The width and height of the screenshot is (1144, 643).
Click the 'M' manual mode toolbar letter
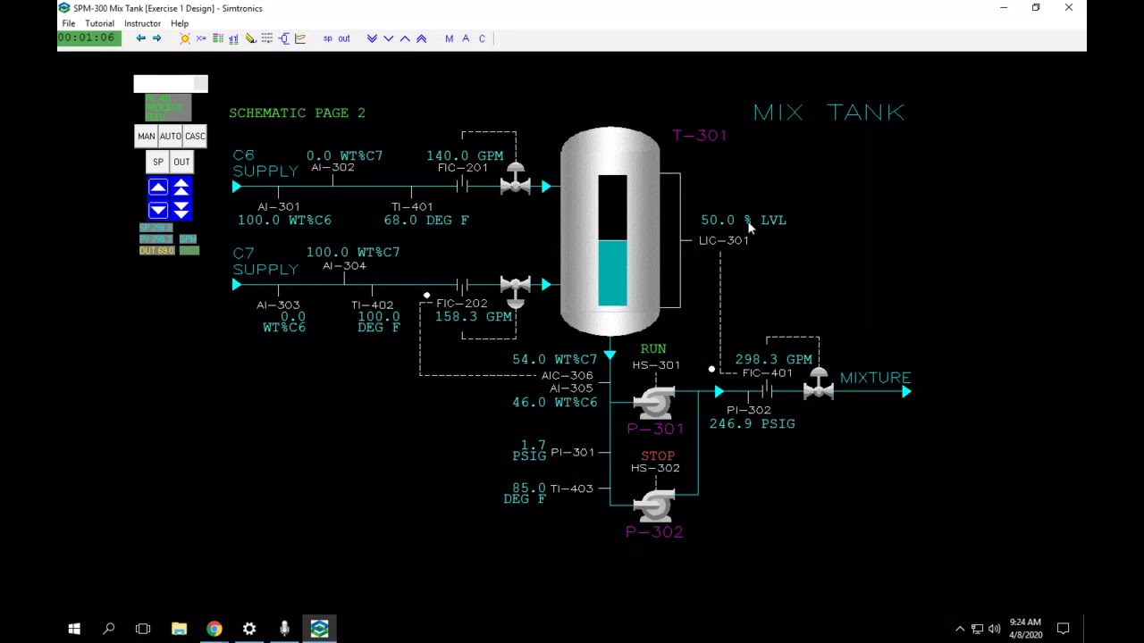click(x=449, y=38)
